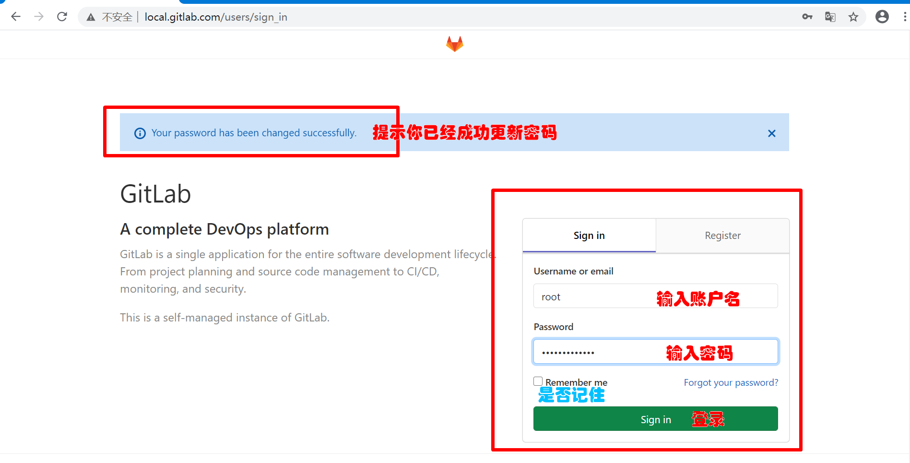This screenshot has height=463, width=910.
Task: Toggle the Remember me checkbox
Action: tap(538, 381)
